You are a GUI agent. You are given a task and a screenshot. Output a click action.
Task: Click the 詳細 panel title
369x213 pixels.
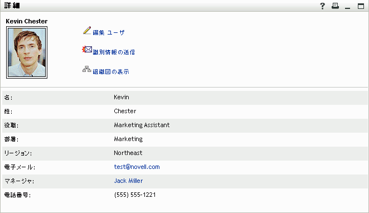pyautogui.click(x=12, y=6)
